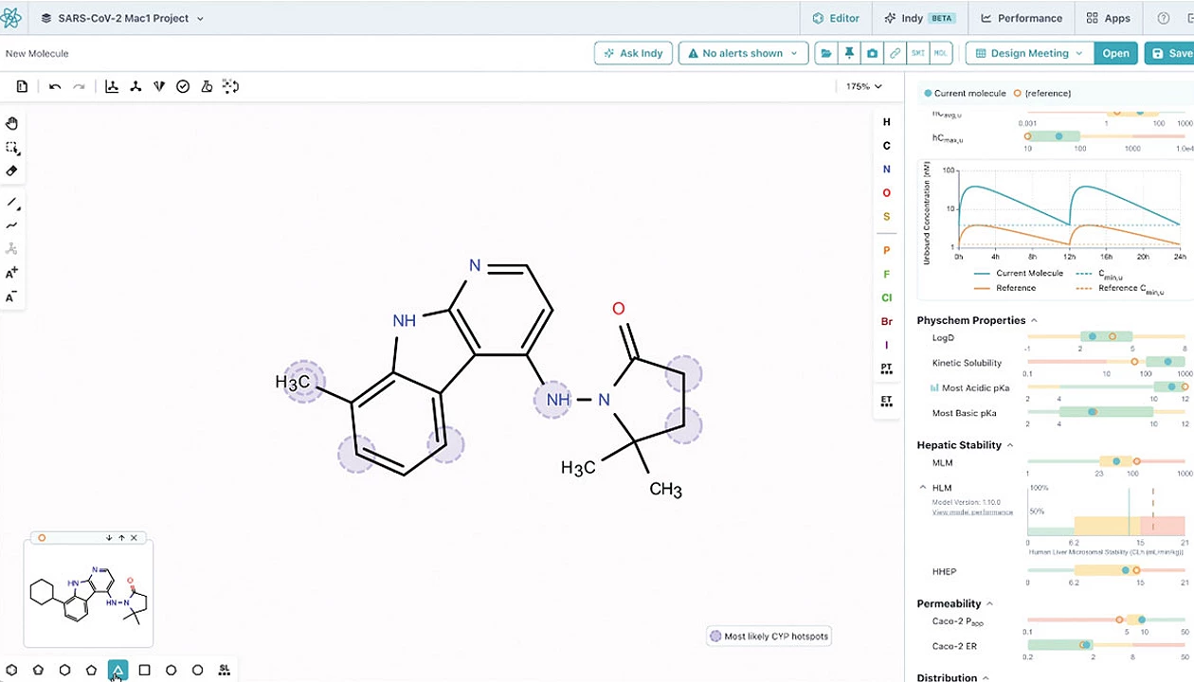Choose the chlorine Cl atom
Viewport: 1194px width, 682px height.
click(887, 297)
